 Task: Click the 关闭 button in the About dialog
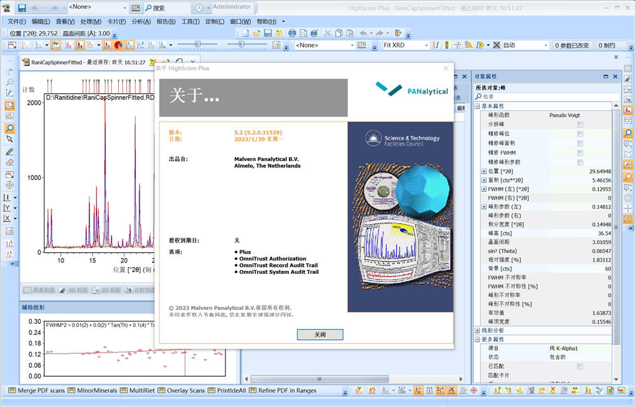[x=320, y=334]
